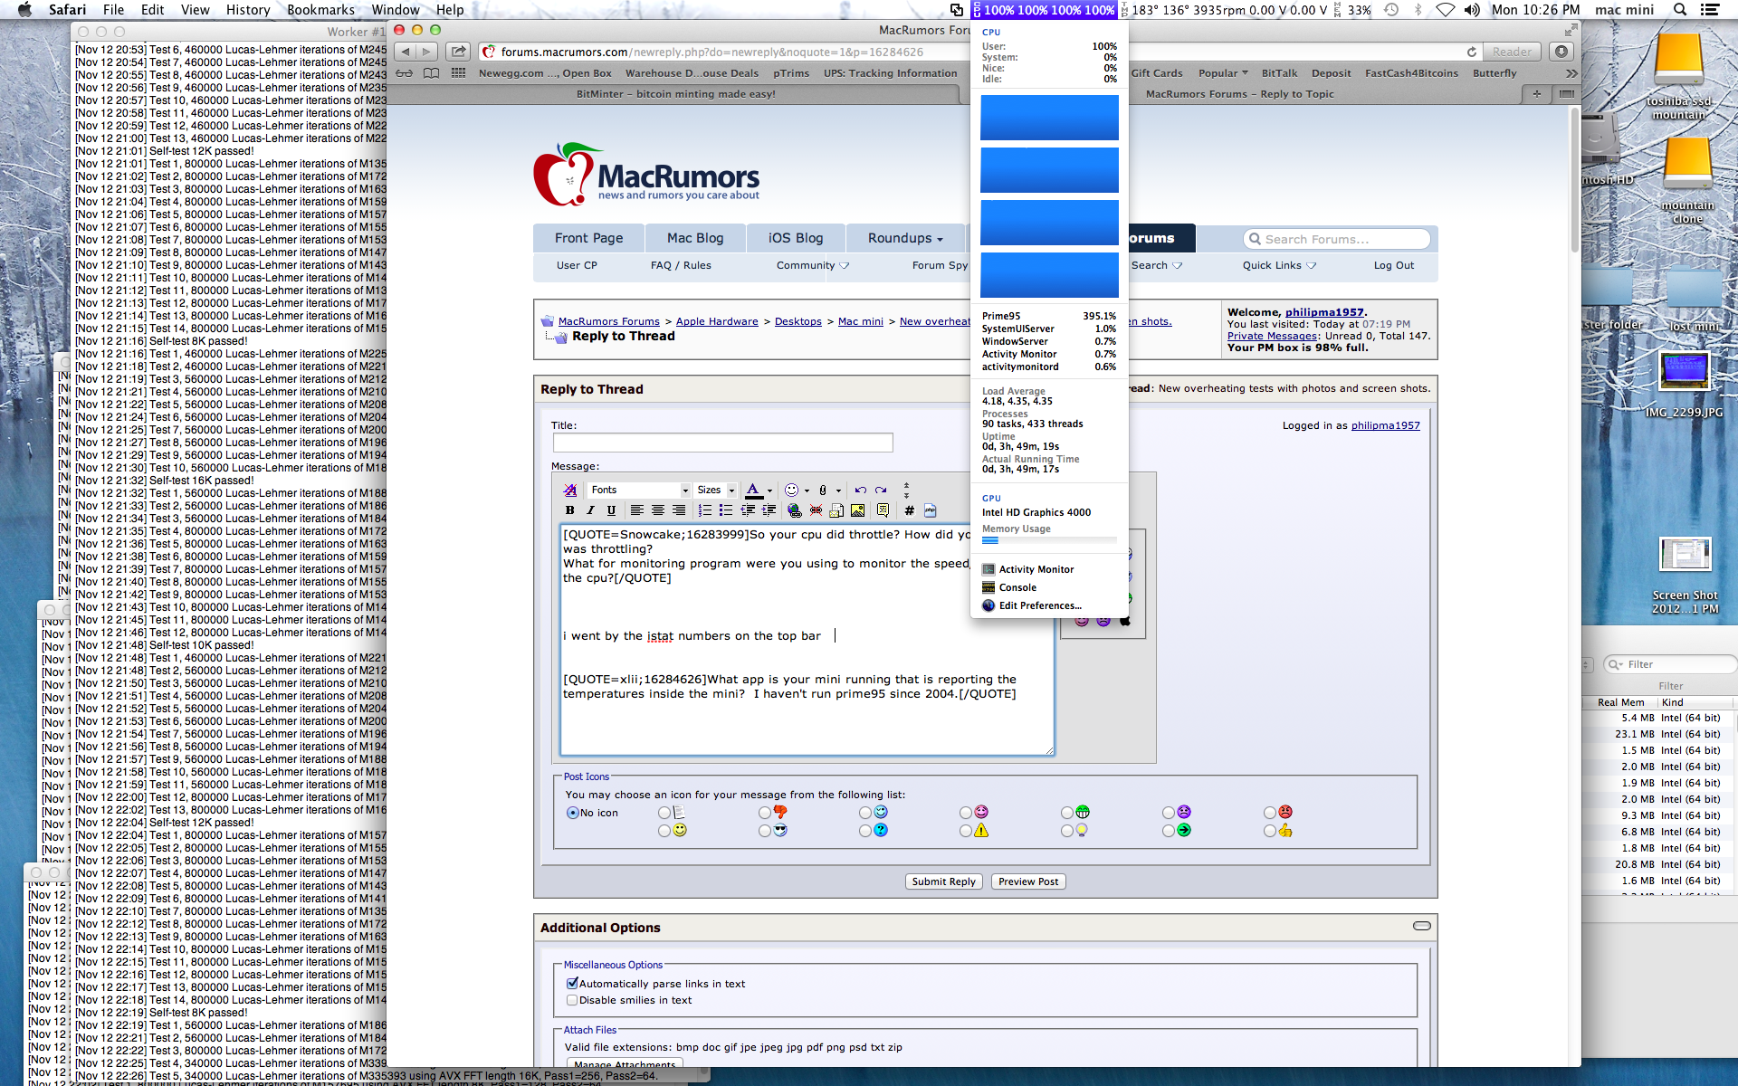Uncheck 'Automatically parse links in text'

[x=572, y=983]
